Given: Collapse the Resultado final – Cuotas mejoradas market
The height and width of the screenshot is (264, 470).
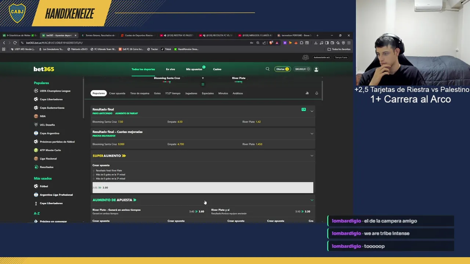Looking at the screenshot, I should 312,133.
